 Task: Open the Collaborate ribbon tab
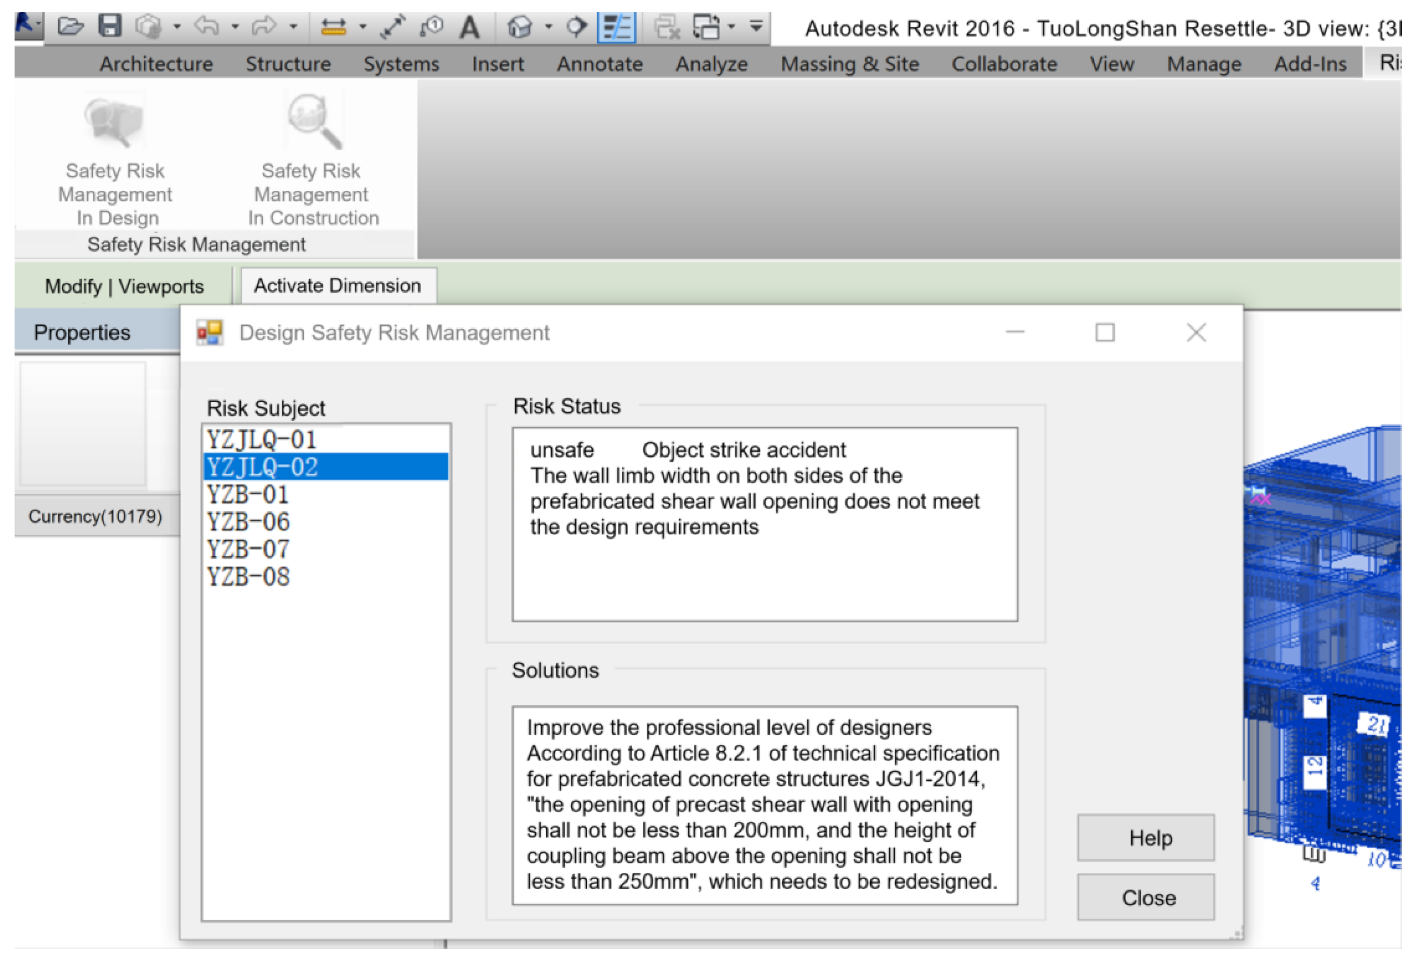point(1004,64)
